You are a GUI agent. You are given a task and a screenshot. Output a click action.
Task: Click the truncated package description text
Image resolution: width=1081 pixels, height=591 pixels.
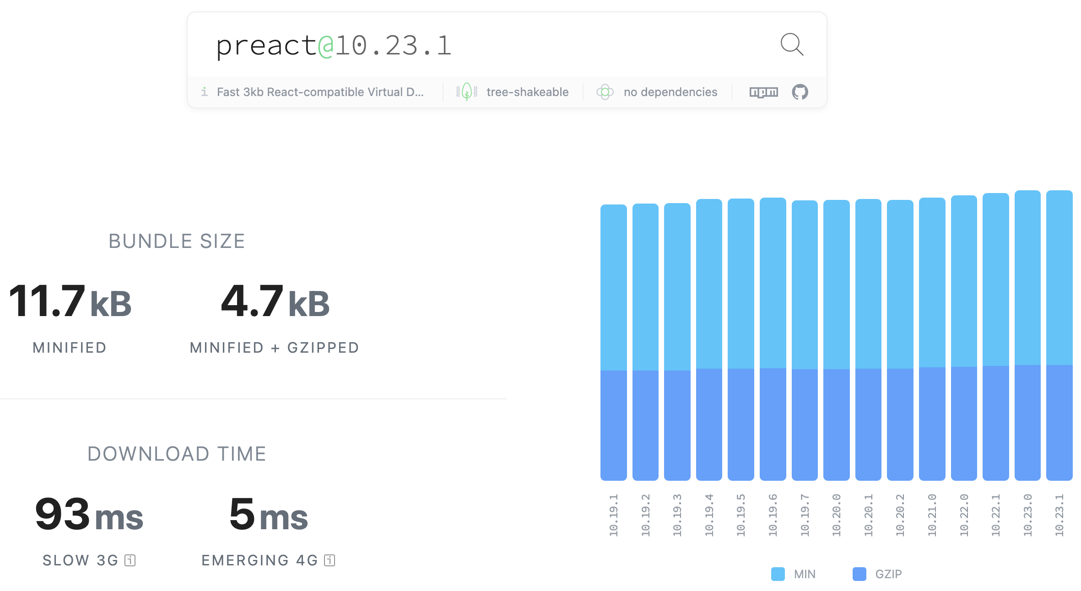[x=320, y=92]
